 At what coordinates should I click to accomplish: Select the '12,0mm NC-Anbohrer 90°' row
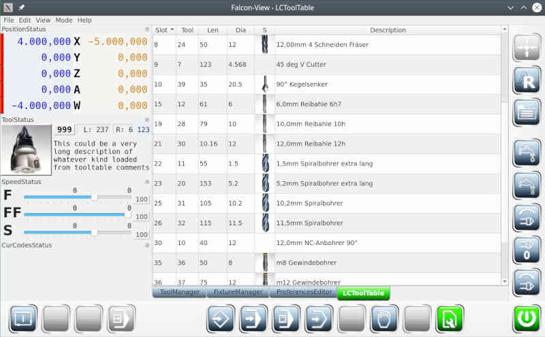327,243
